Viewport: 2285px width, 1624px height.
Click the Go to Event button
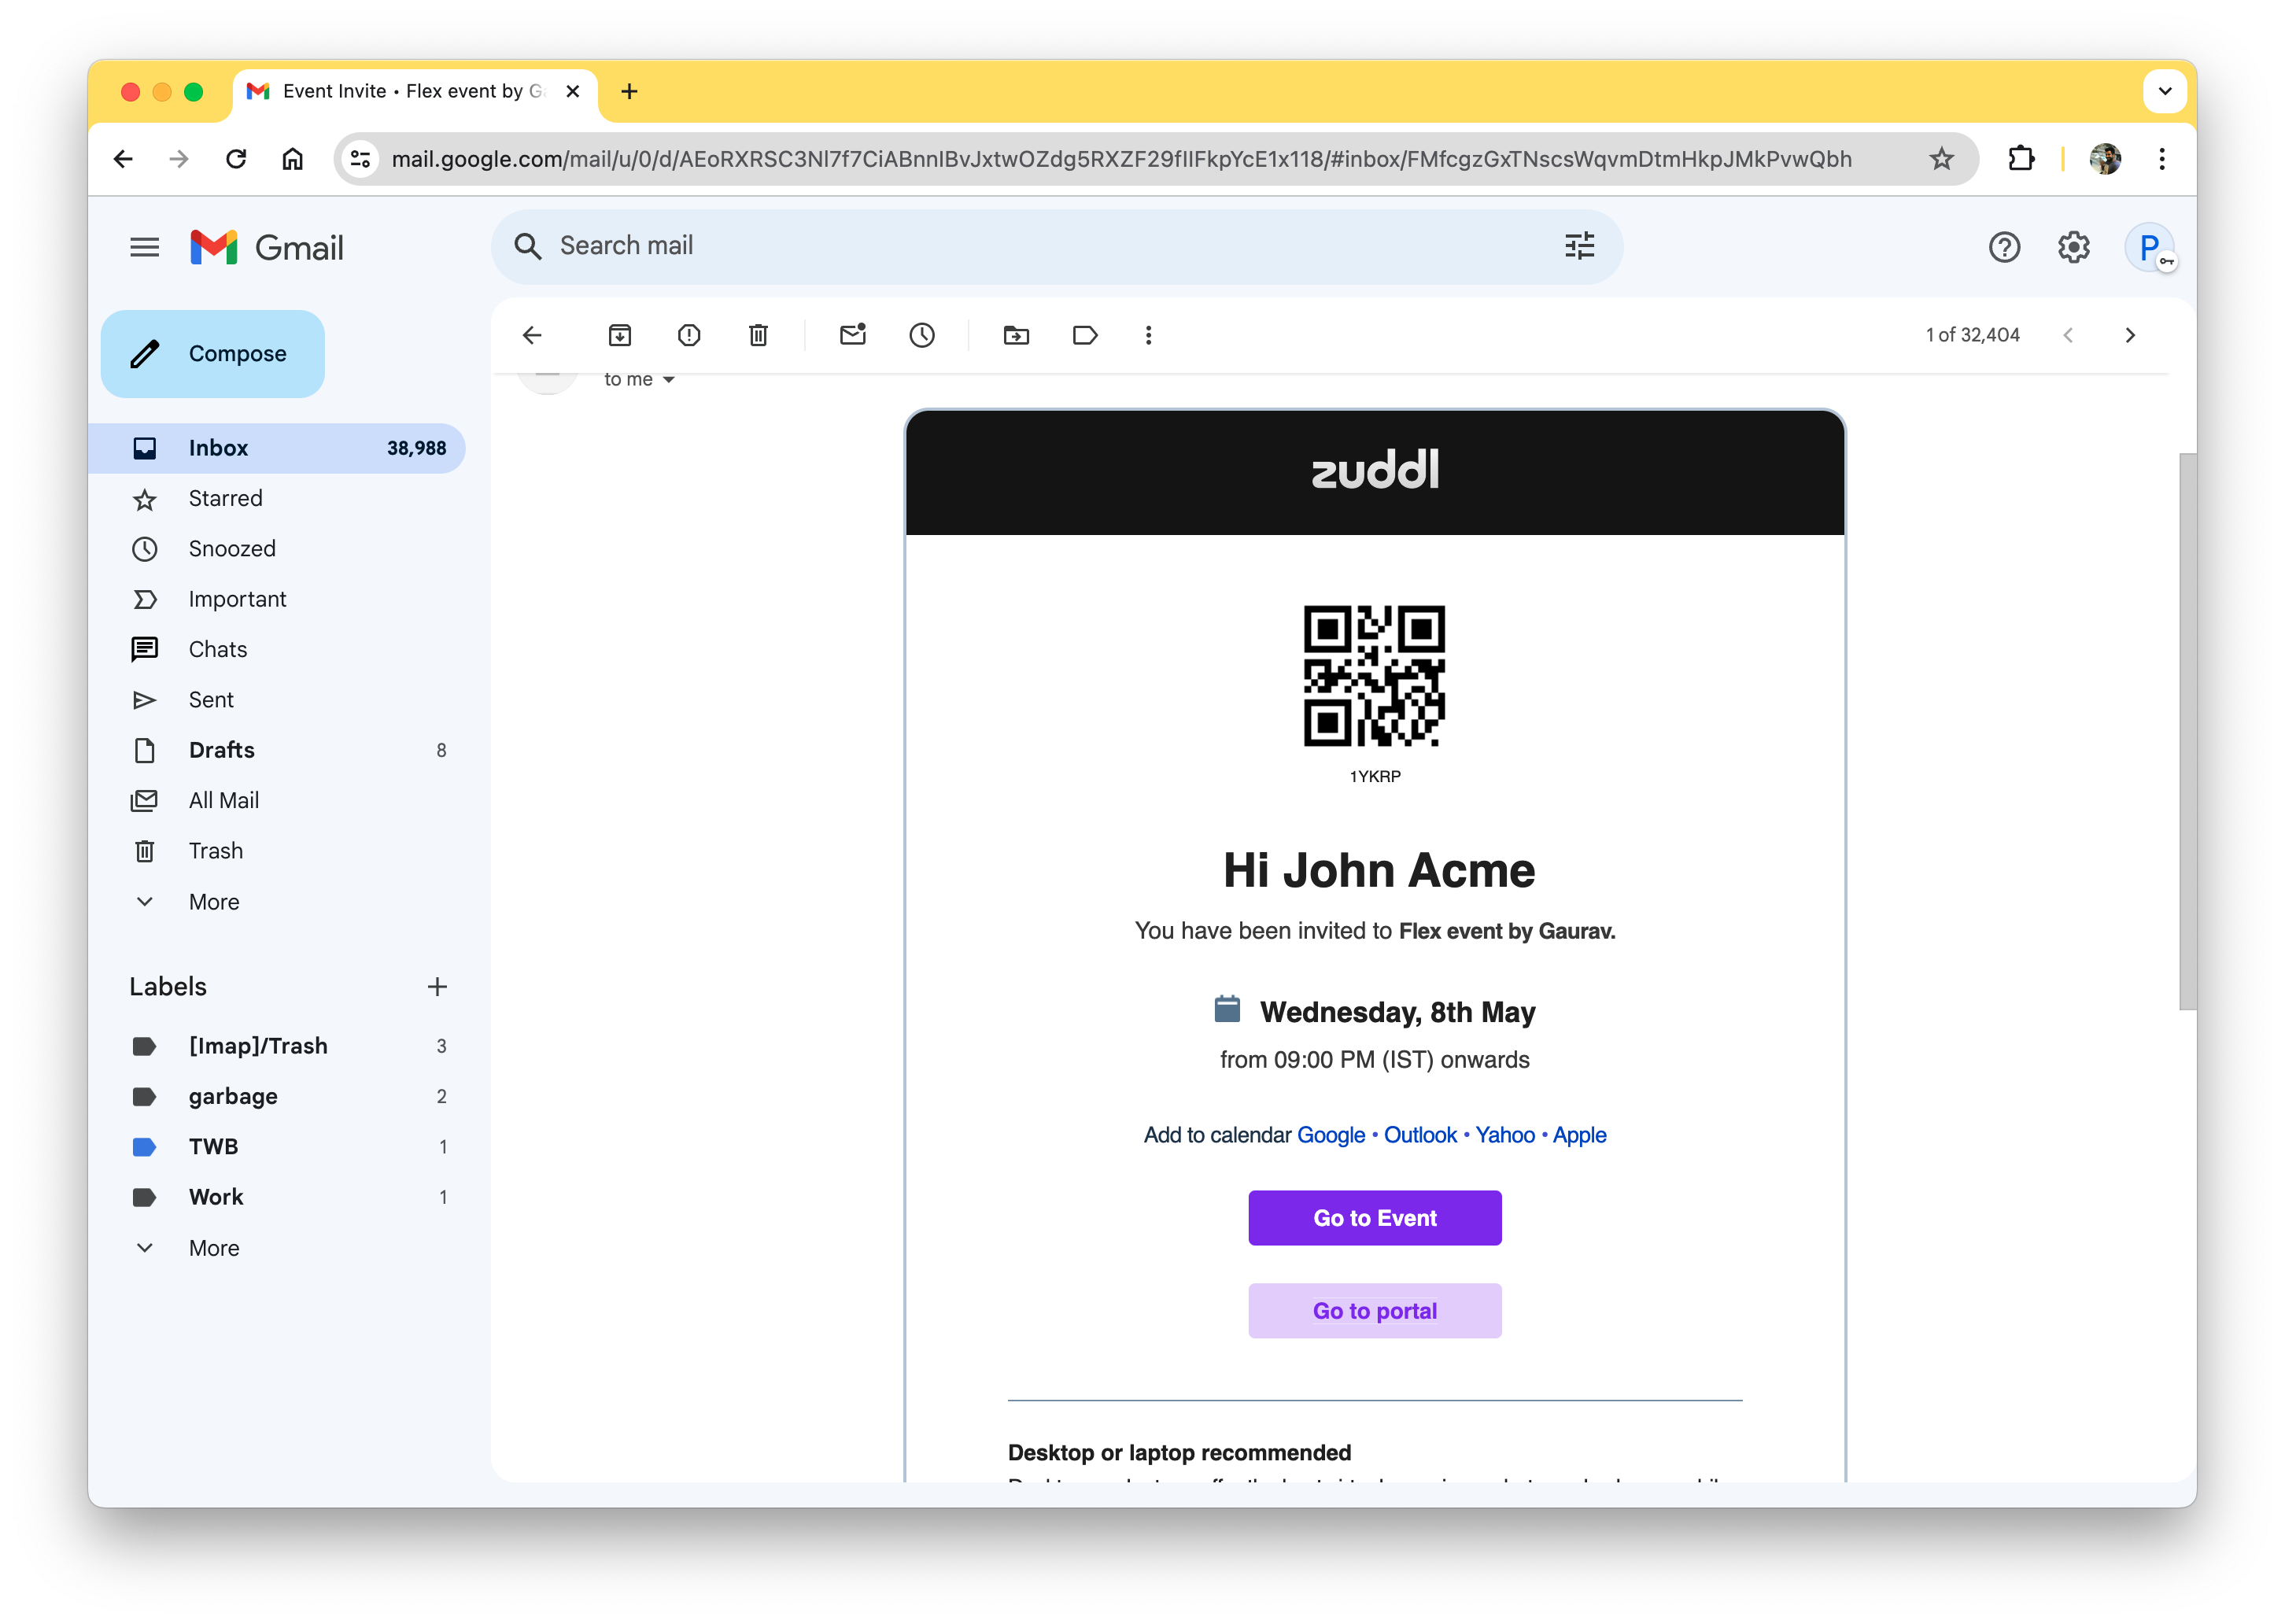click(1374, 1218)
